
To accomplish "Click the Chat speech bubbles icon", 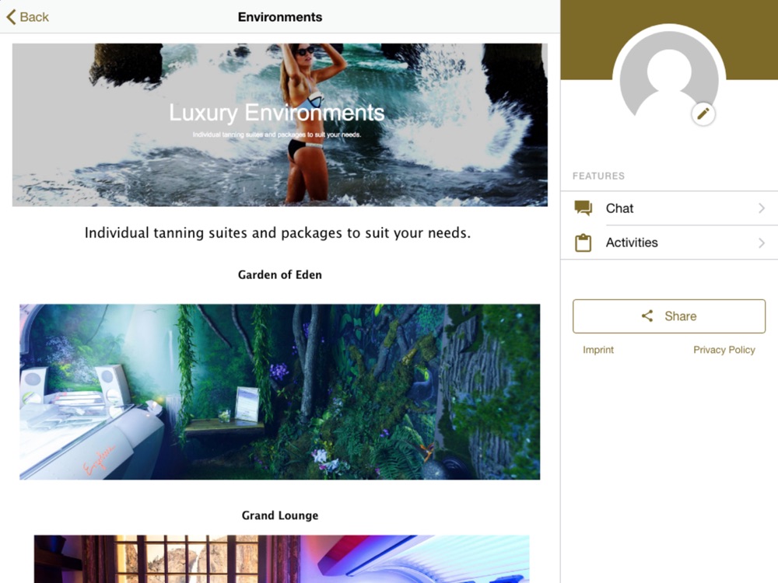I will (583, 208).
